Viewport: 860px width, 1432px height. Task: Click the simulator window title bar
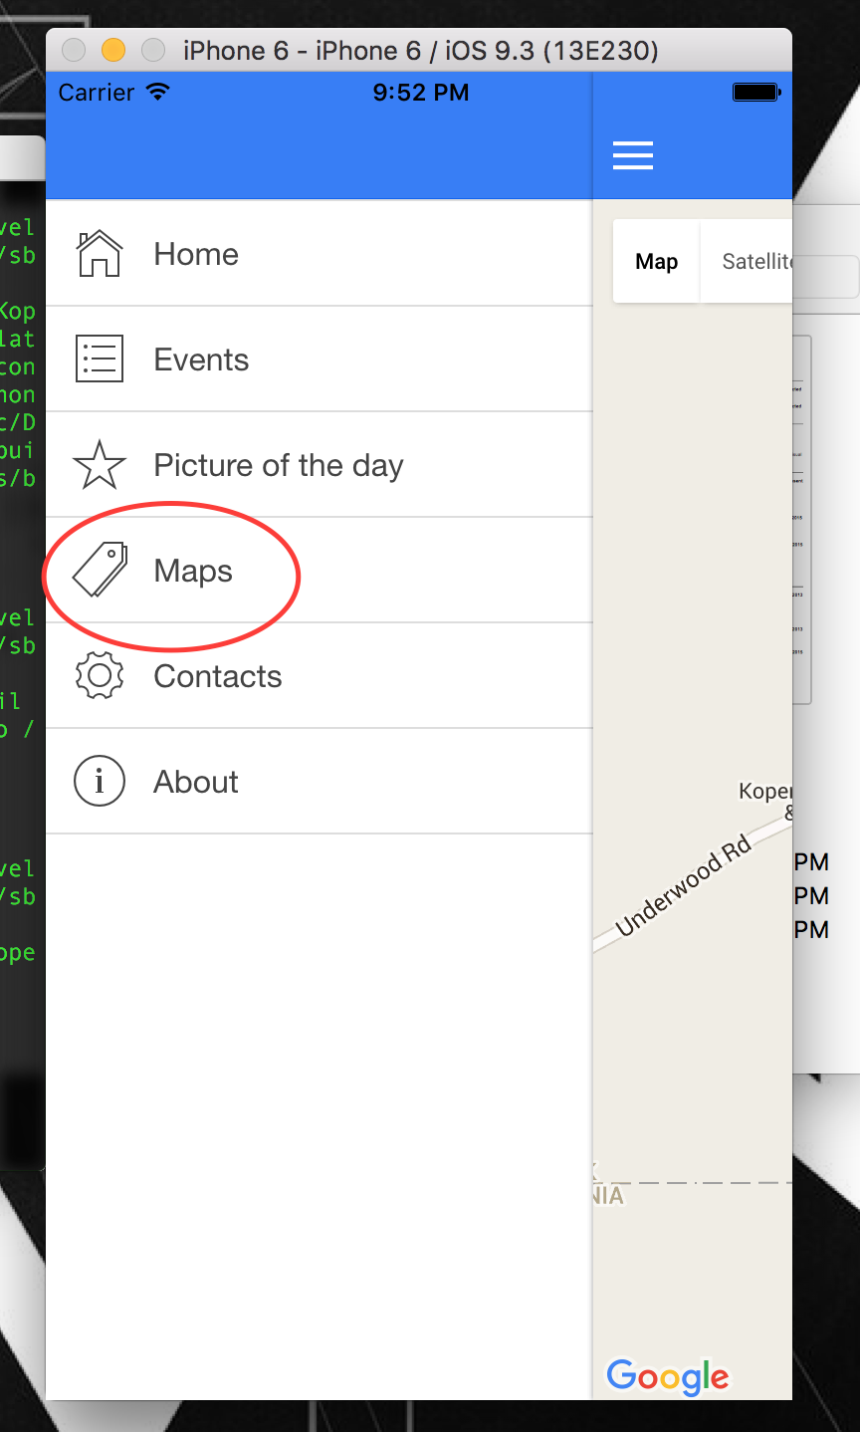click(x=420, y=50)
